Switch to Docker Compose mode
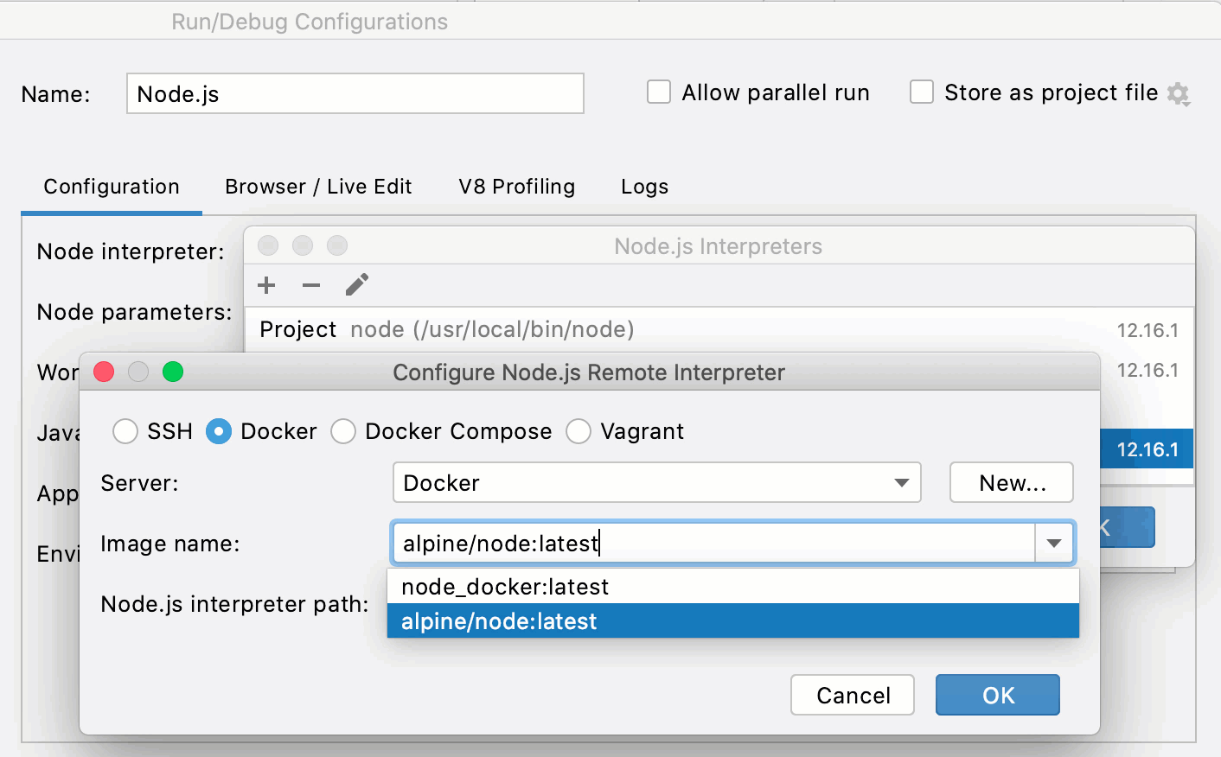Screen dimensions: 1221x757 click(343, 431)
